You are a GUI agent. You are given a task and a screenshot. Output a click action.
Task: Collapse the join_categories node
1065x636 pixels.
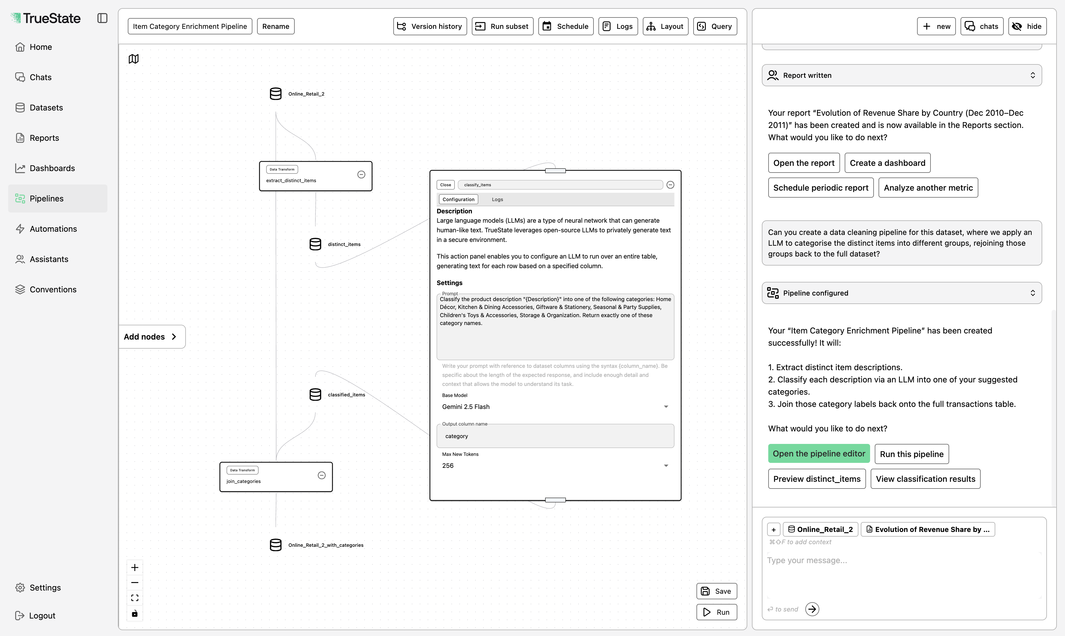[x=322, y=475]
